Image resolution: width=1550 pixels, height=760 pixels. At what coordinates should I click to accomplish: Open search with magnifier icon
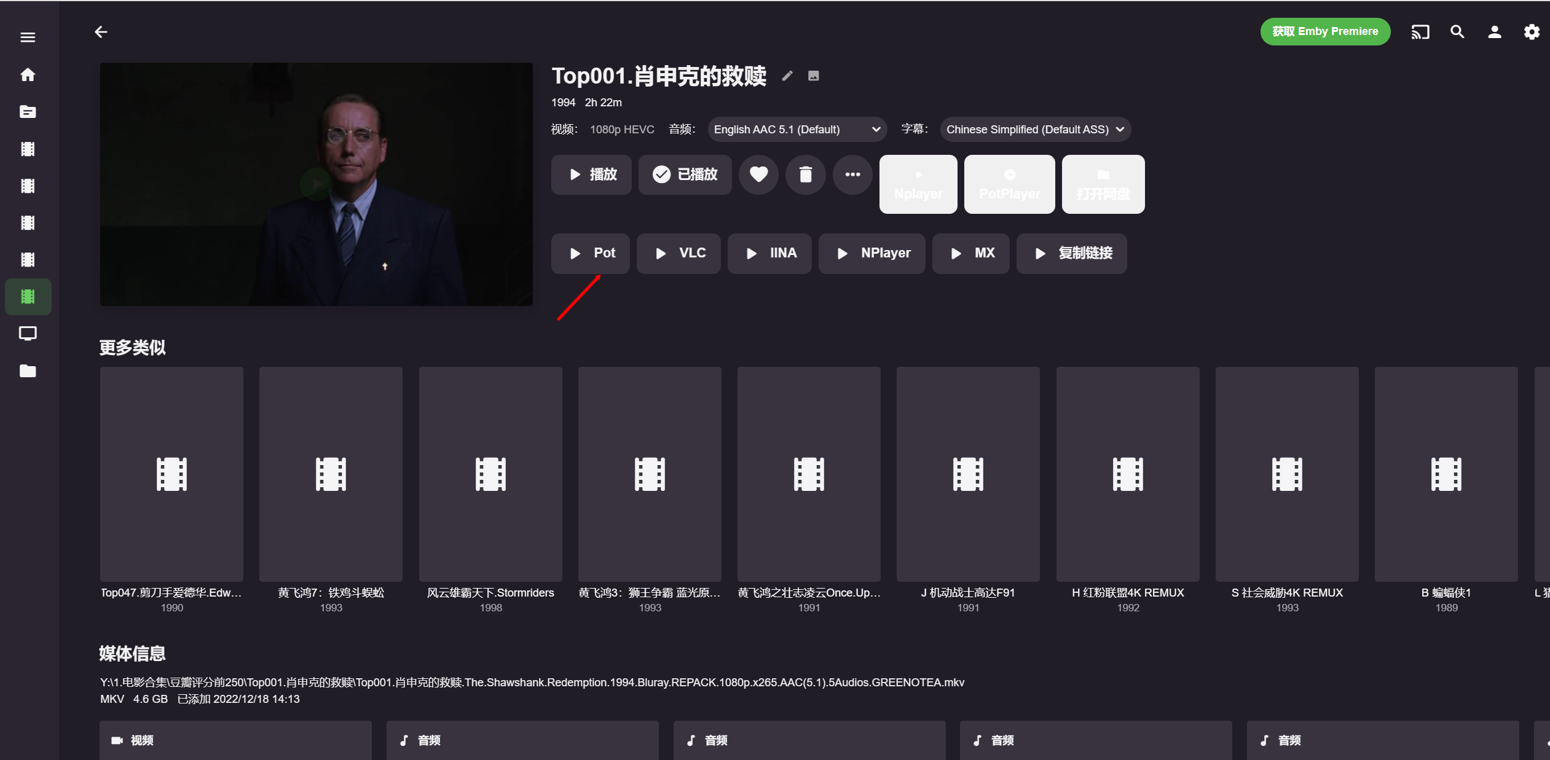pyautogui.click(x=1457, y=32)
